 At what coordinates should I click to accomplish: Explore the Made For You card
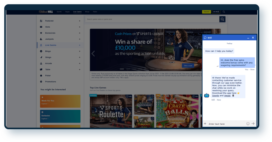(x=60, y=101)
